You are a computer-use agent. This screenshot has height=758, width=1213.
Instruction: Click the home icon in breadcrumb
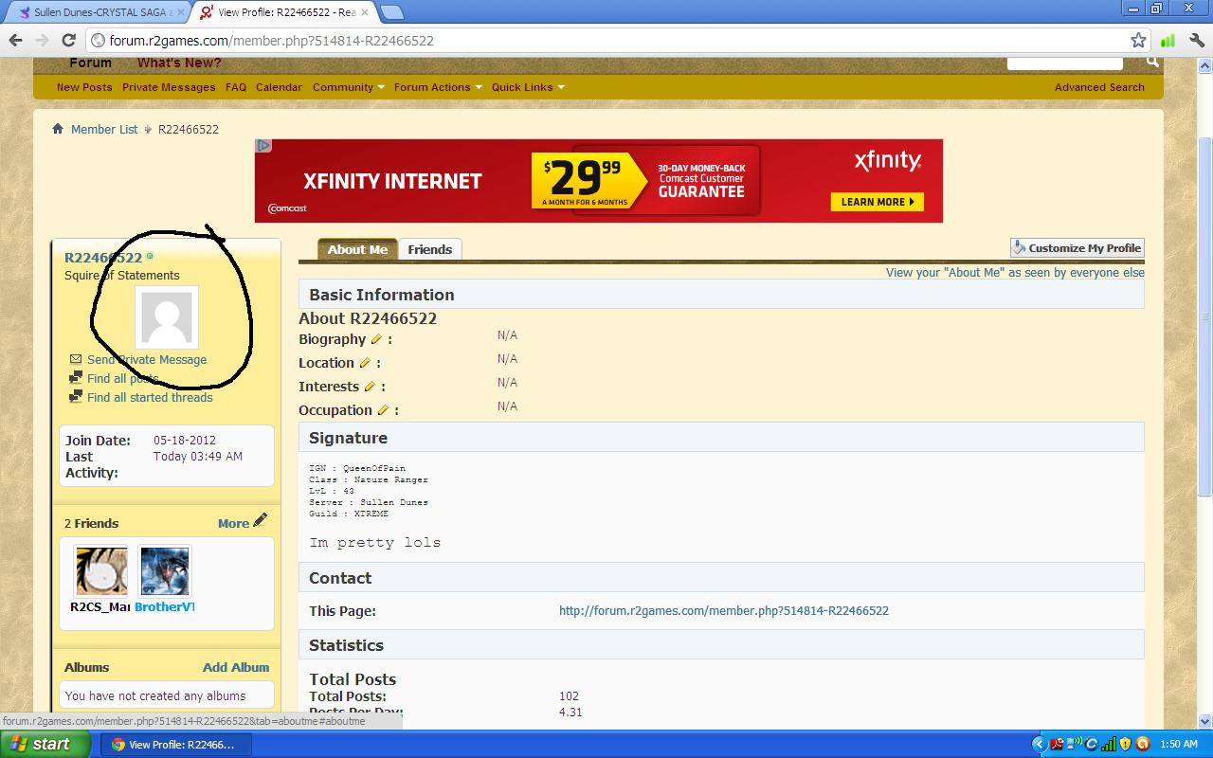coord(58,129)
